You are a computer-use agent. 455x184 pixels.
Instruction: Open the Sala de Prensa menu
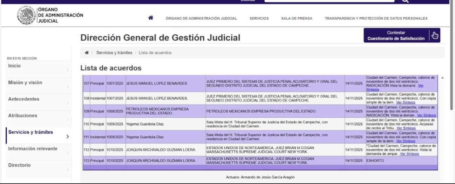coord(297,19)
